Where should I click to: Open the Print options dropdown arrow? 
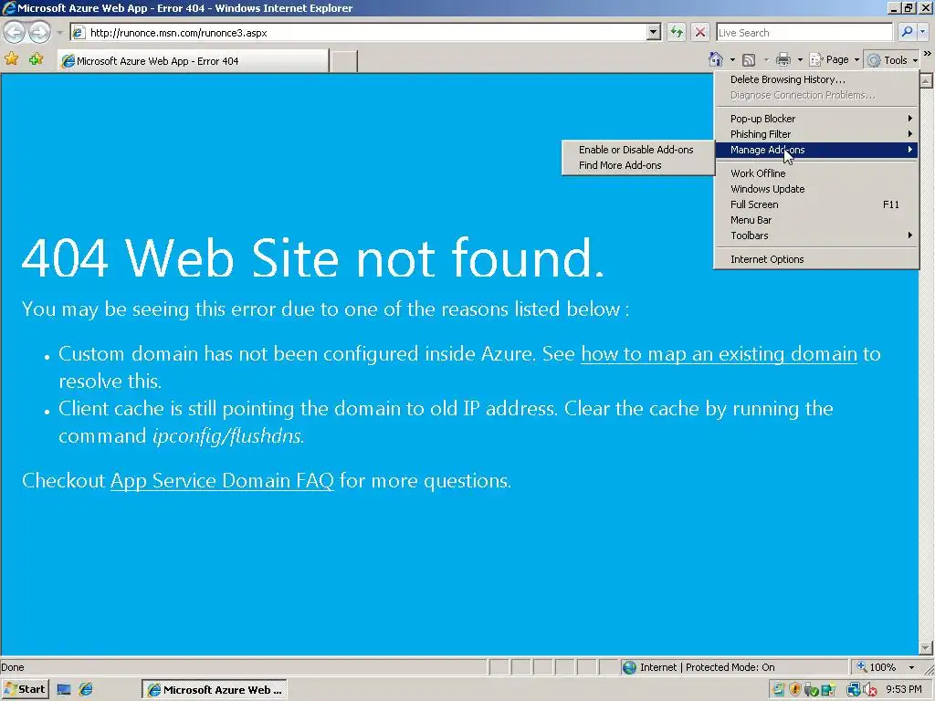click(800, 60)
